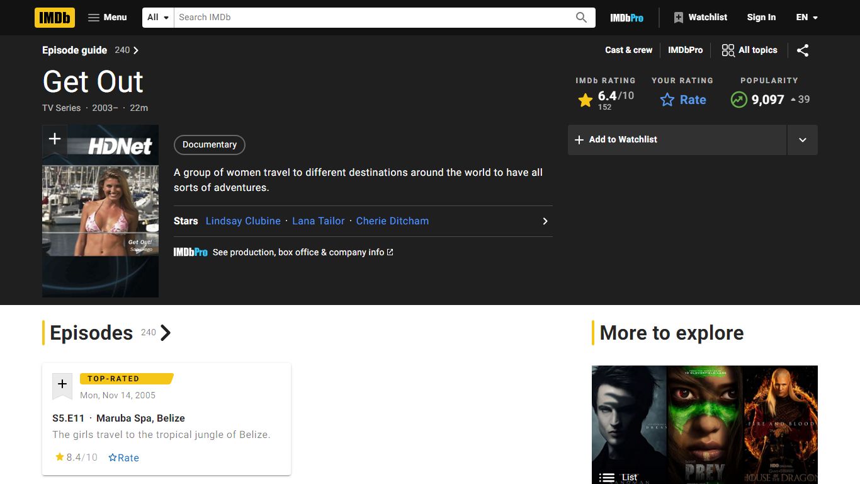Click the Add to Watchlist button
860x484 pixels.
677,140
